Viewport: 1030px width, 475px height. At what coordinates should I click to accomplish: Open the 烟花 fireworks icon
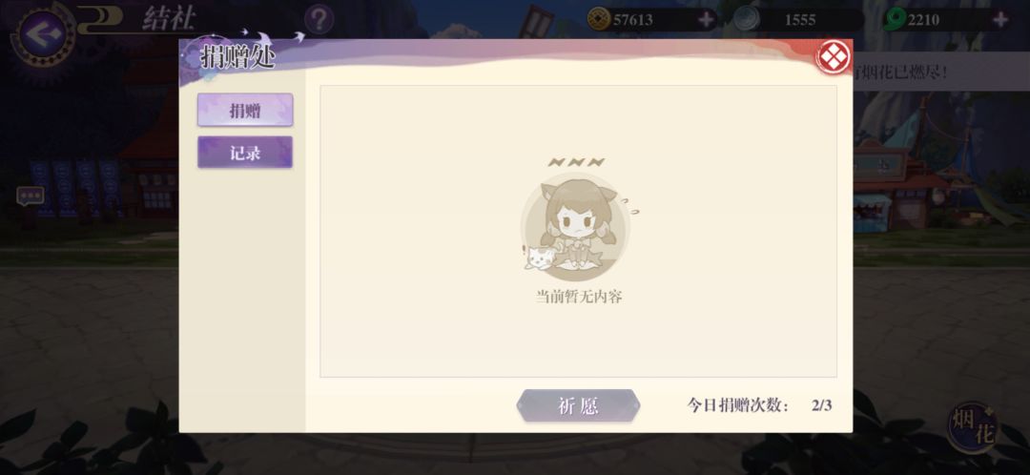click(974, 427)
